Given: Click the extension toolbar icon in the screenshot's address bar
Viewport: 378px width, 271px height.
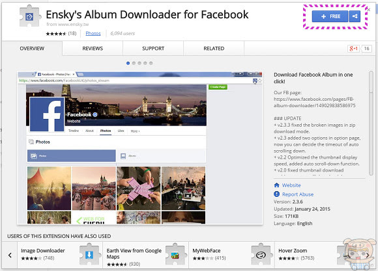Looking at the screenshot, I should (255, 81).
